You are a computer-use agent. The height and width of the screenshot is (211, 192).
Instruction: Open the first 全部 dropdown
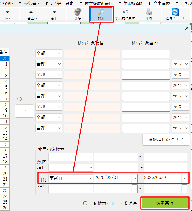pyautogui.click(x=49, y=53)
